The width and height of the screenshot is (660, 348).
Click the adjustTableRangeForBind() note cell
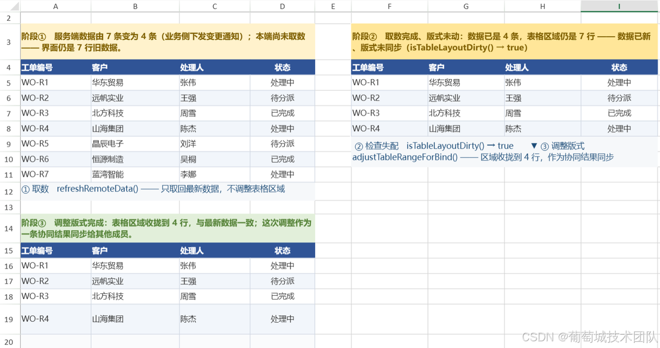tap(504, 152)
